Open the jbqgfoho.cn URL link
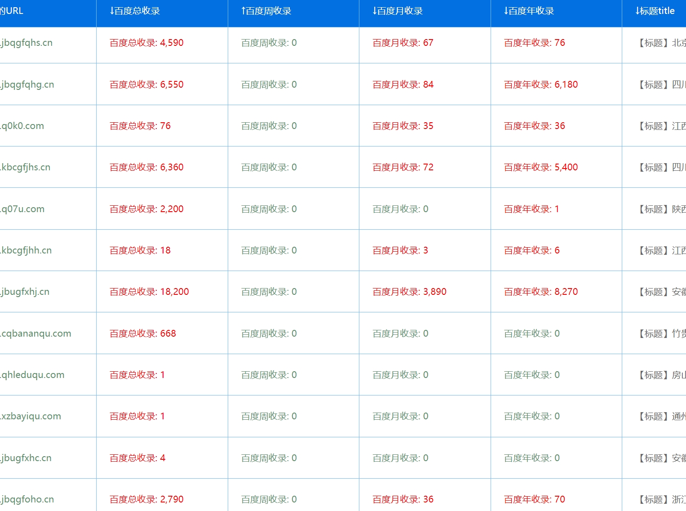The height and width of the screenshot is (511, 686). pos(27,499)
